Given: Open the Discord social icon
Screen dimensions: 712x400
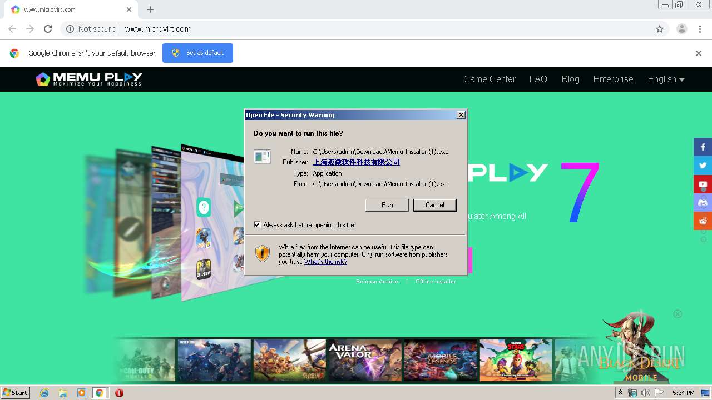Looking at the screenshot, I should point(703,202).
